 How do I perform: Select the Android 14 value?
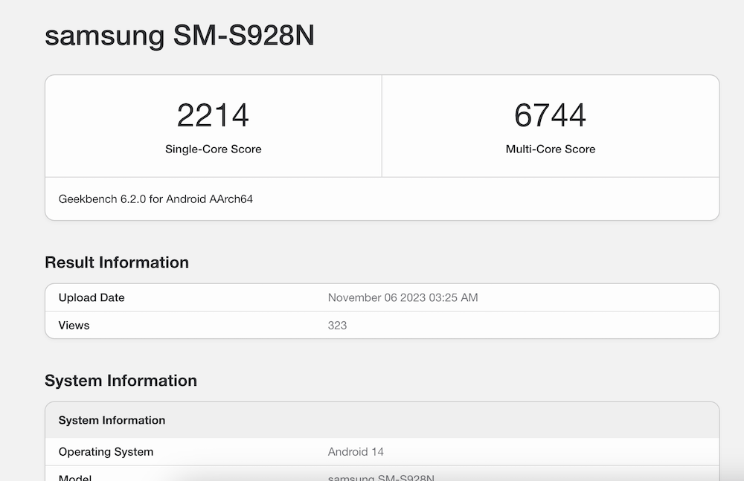tap(356, 451)
